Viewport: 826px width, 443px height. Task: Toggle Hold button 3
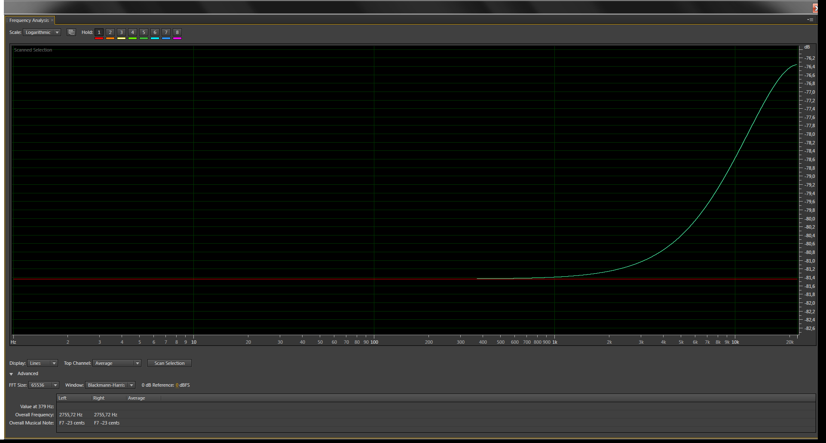coord(121,32)
